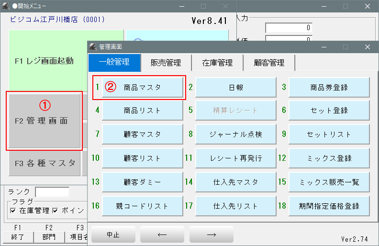Select the 一般管理 tab

pyautogui.click(x=114, y=62)
